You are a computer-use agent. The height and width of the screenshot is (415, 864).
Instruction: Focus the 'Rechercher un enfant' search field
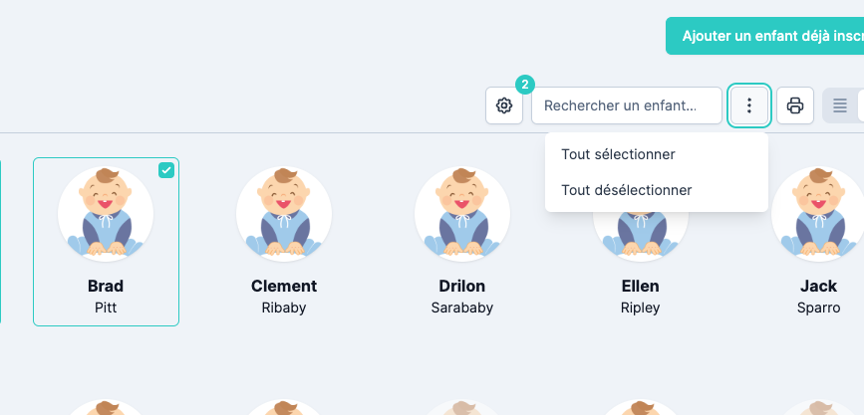pos(626,105)
